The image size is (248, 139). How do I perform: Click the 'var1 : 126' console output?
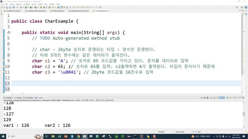16,125
